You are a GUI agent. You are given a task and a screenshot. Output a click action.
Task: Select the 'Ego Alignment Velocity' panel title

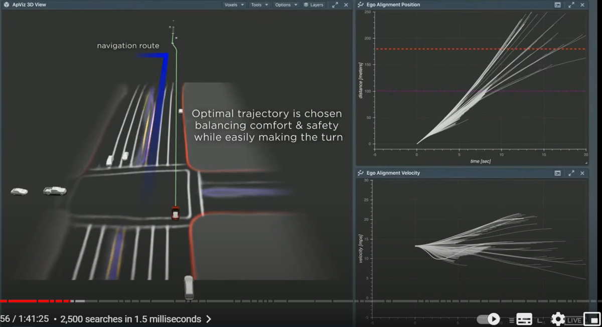(x=393, y=173)
